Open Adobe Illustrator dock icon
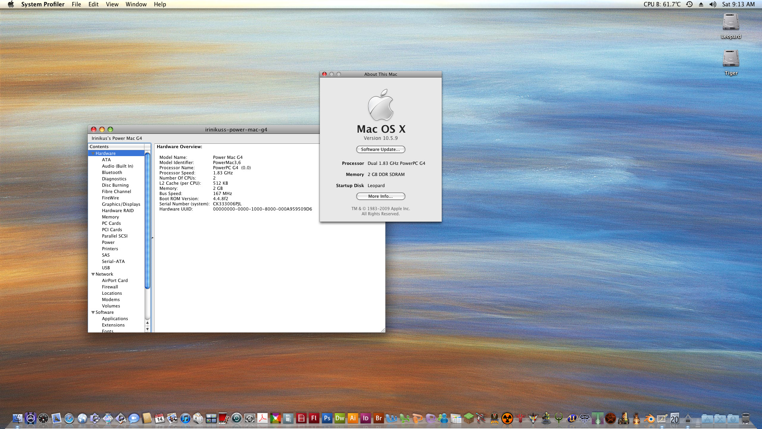 [x=353, y=418]
